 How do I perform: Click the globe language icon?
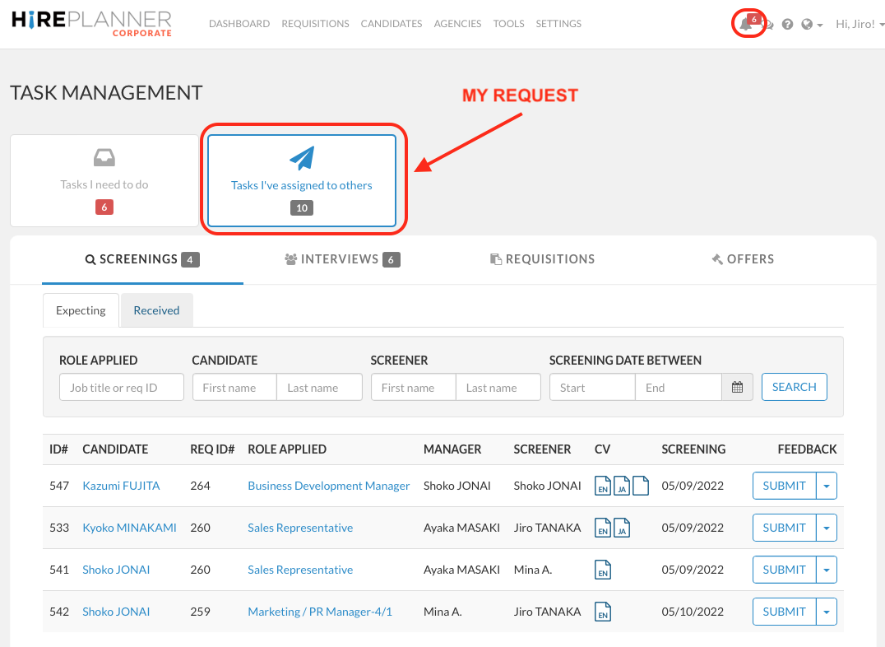[x=807, y=24]
